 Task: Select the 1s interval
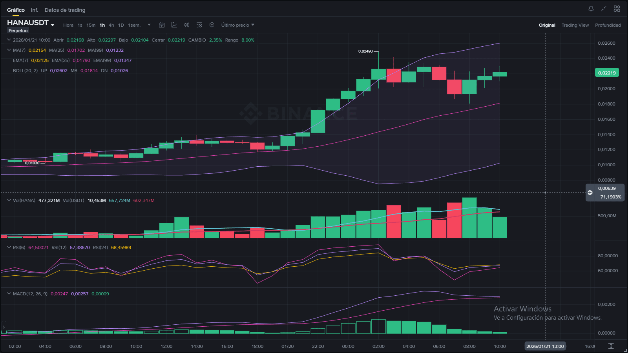pos(80,25)
